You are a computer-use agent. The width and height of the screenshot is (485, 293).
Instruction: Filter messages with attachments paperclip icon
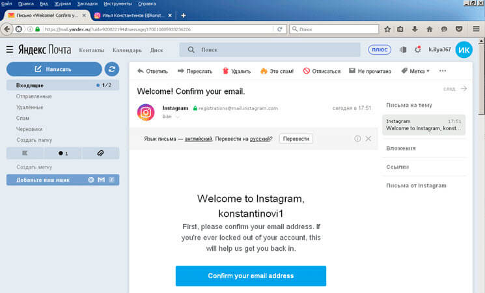click(x=100, y=153)
